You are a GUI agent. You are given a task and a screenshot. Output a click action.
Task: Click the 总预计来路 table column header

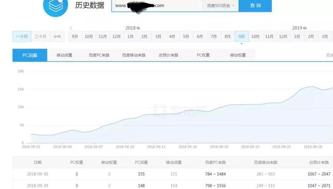coord(319,162)
